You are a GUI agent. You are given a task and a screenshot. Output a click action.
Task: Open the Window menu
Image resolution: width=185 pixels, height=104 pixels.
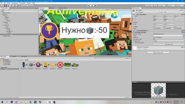(29, 3)
